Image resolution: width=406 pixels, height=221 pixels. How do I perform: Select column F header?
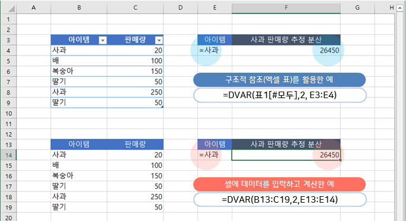click(x=286, y=8)
